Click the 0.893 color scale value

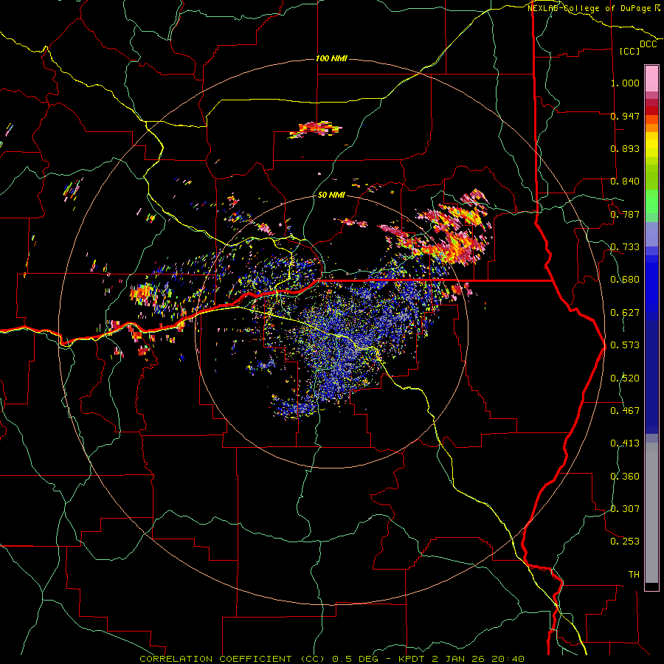625,148
